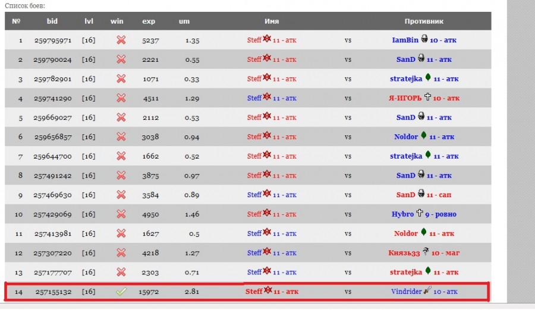Click the Противник column header
535x310 pixels.
[x=424, y=21]
